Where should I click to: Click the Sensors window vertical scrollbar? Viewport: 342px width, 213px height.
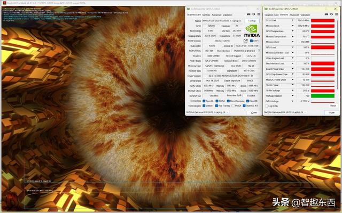pyautogui.click(x=338, y=54)
